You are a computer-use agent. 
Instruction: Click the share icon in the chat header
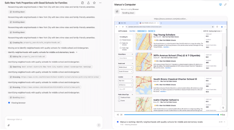pos(88,3)
